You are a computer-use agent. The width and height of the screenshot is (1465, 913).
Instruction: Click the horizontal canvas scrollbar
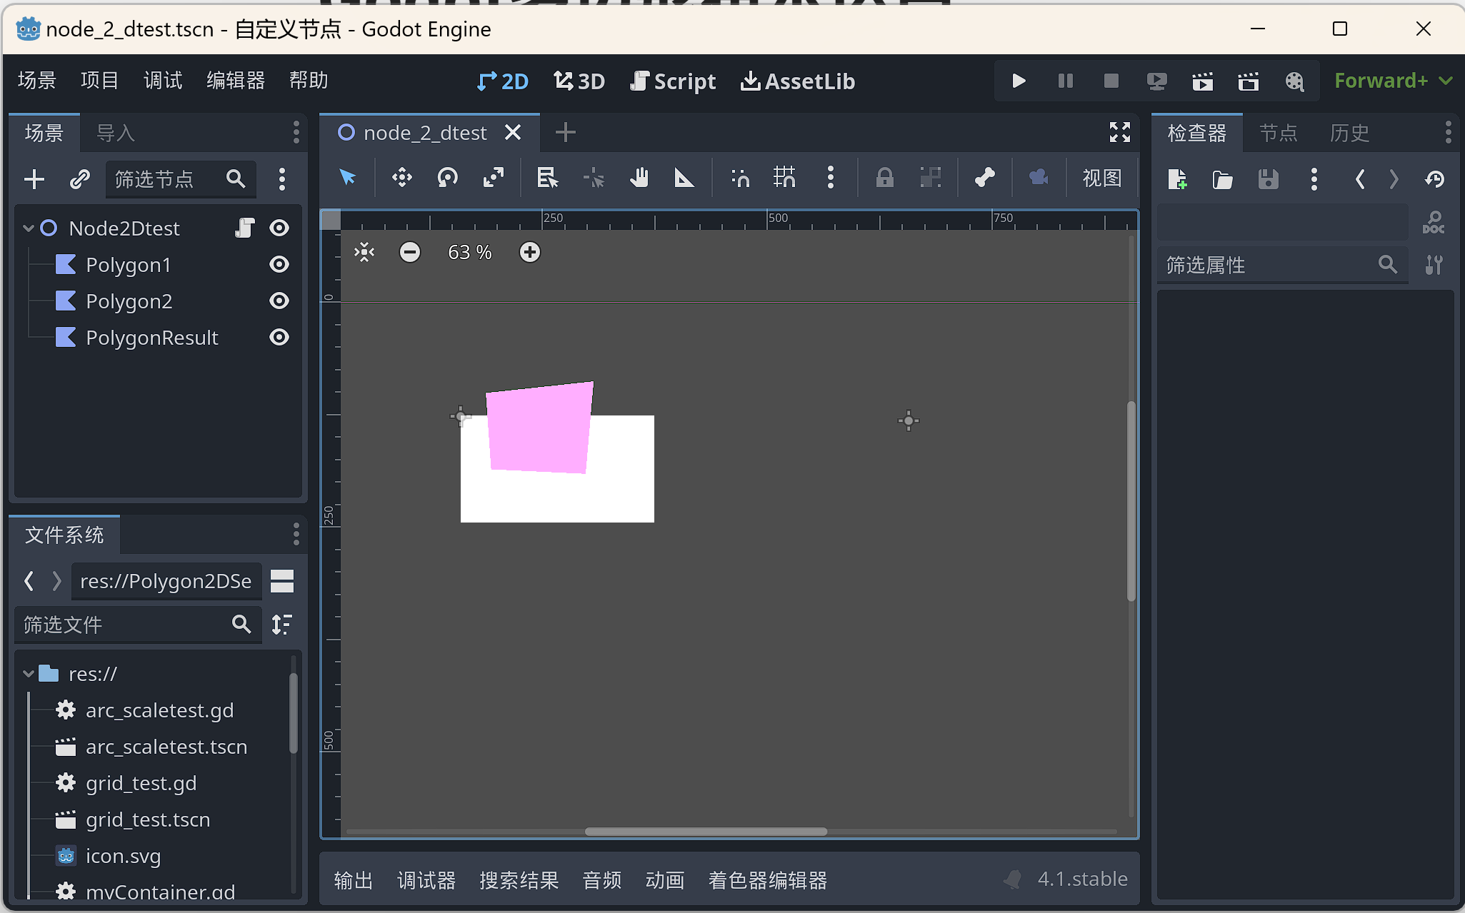point(706,832)
